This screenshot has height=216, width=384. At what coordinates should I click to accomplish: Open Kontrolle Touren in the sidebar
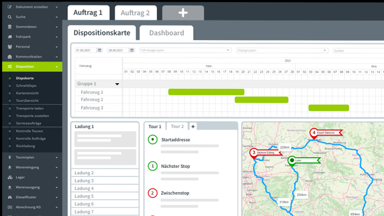coord(29,131)
